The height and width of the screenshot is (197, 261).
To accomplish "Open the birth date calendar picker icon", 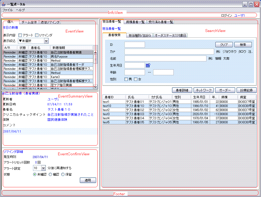I will (148, 65).
